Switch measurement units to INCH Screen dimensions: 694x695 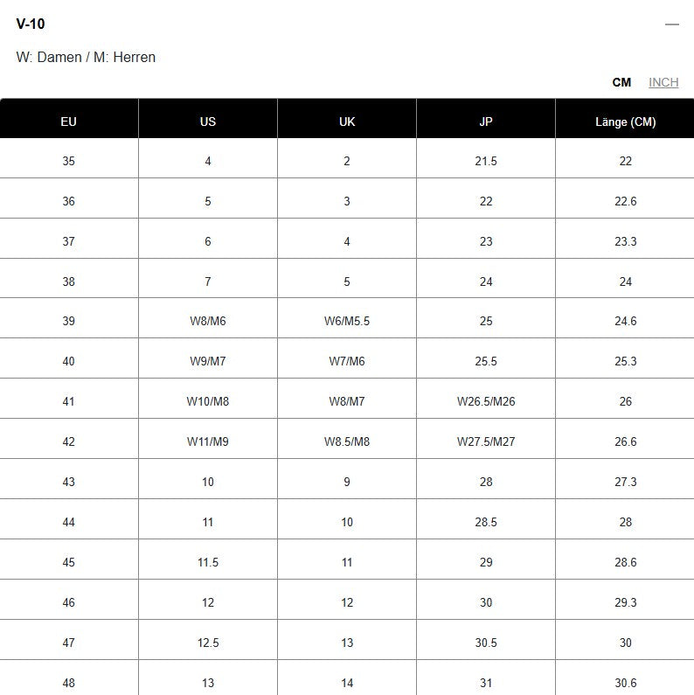pyautogui.click(x=663, y=82)
